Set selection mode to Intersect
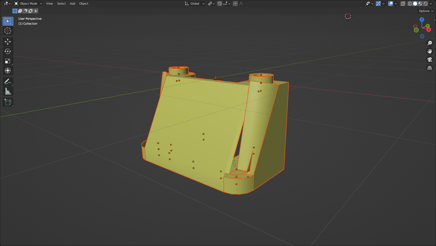The width and height of the screenshot is (436, 246). point(36,11)
